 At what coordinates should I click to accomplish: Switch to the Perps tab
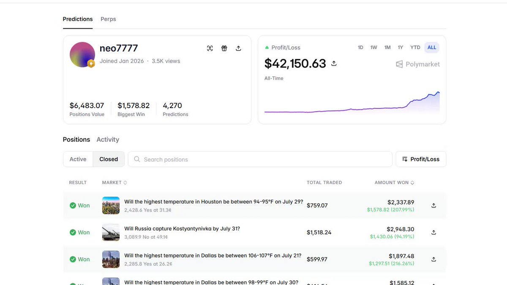[108, 19]
